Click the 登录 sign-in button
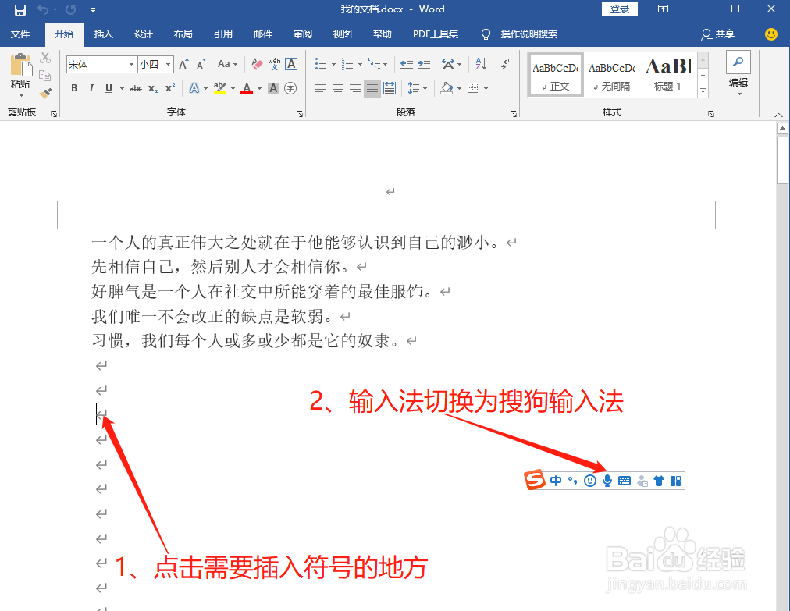The height and width of the screenshot is (611, 790). point(619,9)
